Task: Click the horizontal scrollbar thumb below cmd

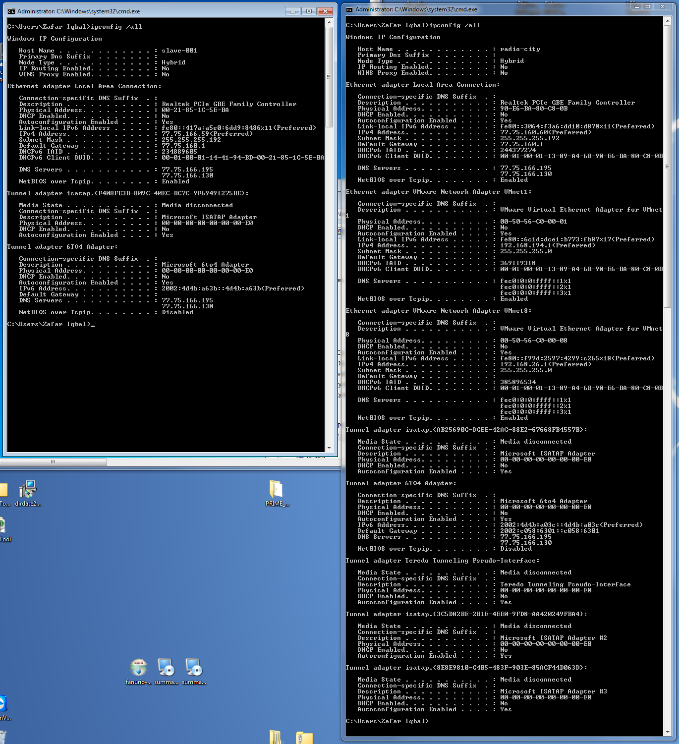Action: (53, 462)
